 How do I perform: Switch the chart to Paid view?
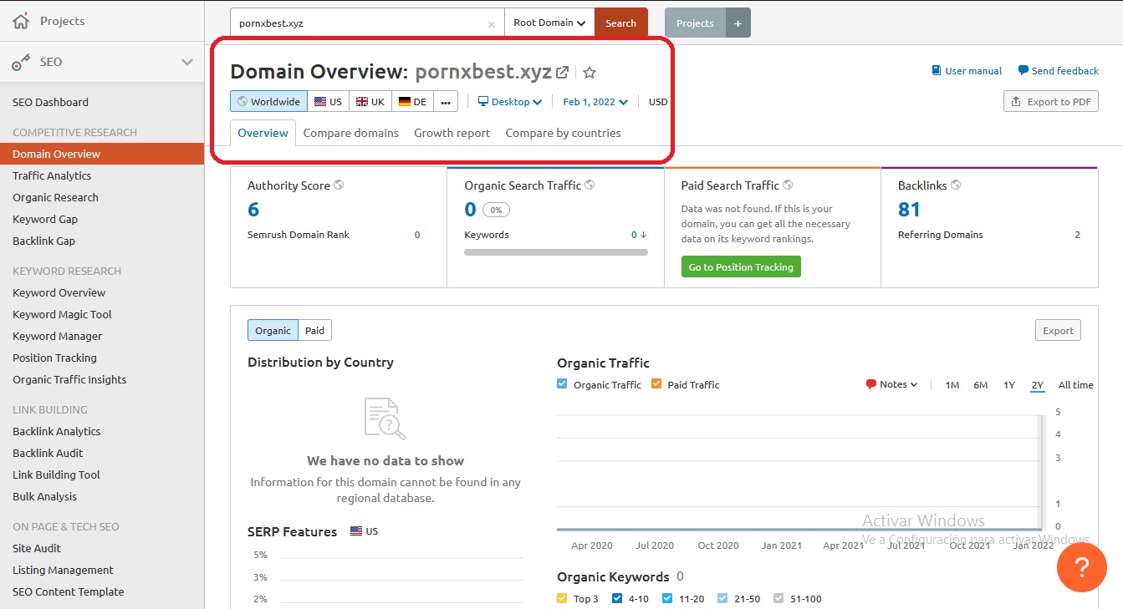pyautogui.click(x=314, y=331)
